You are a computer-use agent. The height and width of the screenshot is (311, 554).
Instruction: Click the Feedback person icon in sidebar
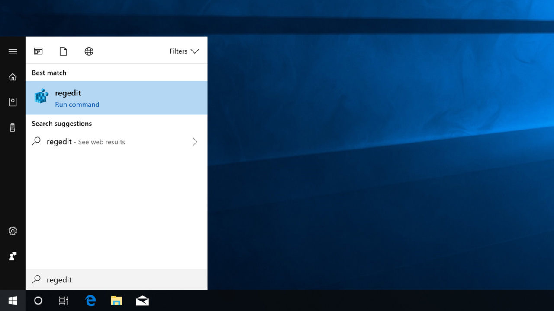click(x=13, y=256)
